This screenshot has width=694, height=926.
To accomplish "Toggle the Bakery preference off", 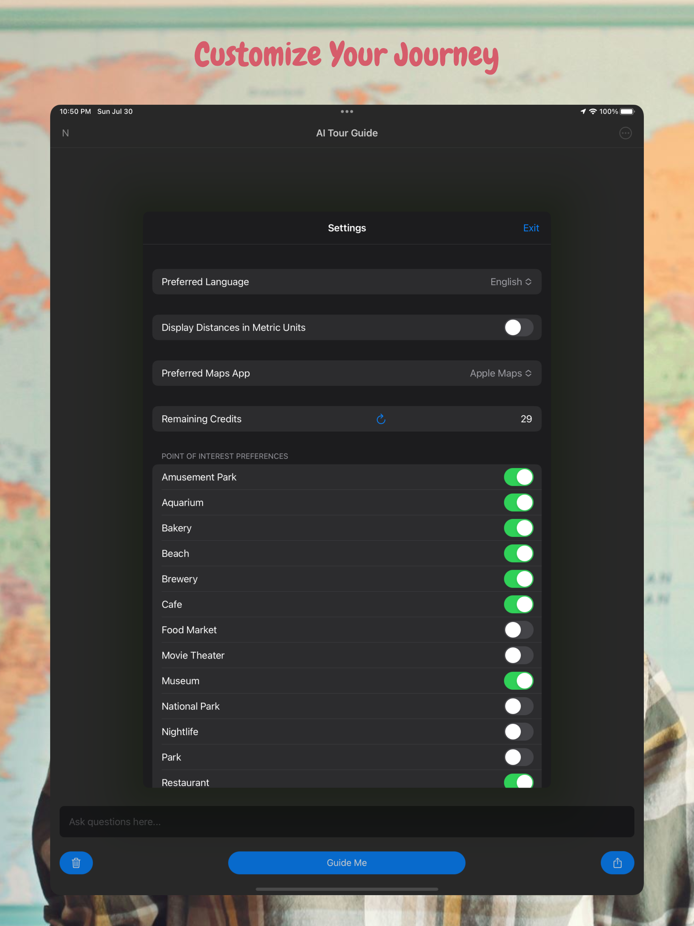I will pos(518,528).
